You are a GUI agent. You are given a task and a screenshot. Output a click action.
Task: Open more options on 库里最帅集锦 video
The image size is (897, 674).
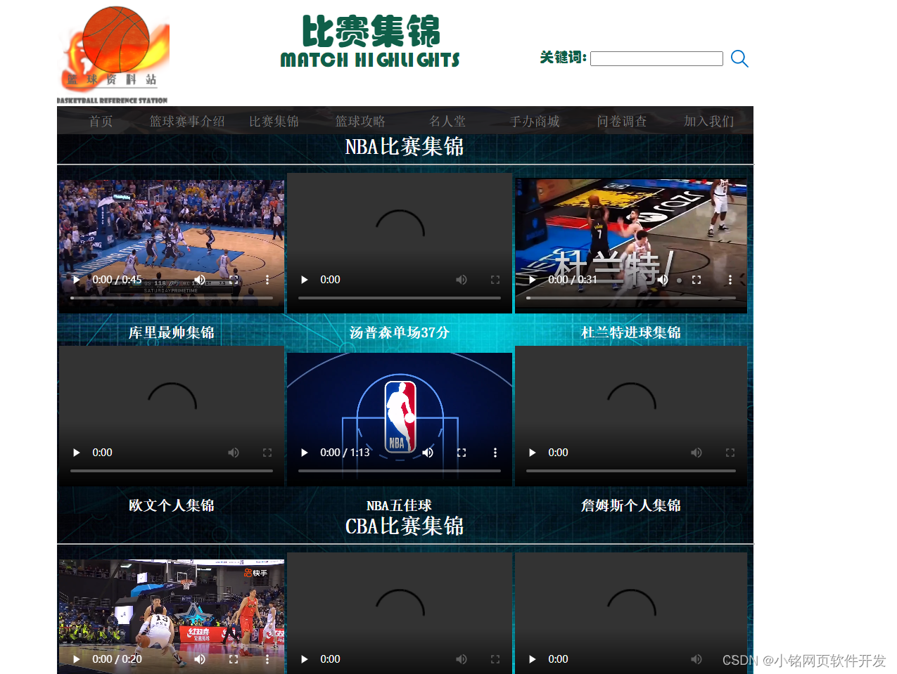coord(267,280)
